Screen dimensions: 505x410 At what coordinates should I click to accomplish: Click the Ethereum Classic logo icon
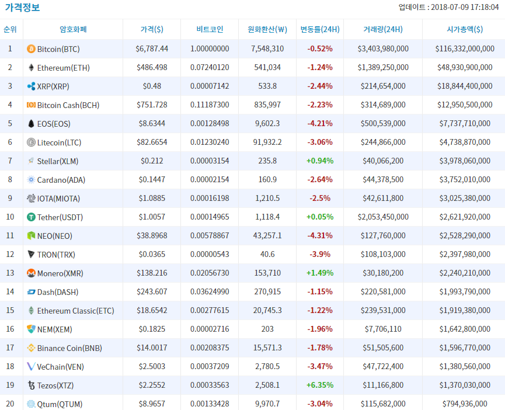(x=31, y=311)
